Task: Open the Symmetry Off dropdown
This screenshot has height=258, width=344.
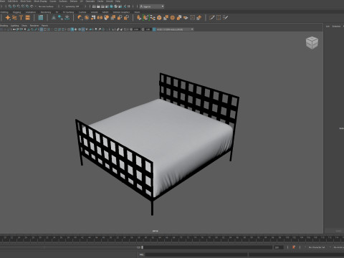Action: click(x=72, y=6)
